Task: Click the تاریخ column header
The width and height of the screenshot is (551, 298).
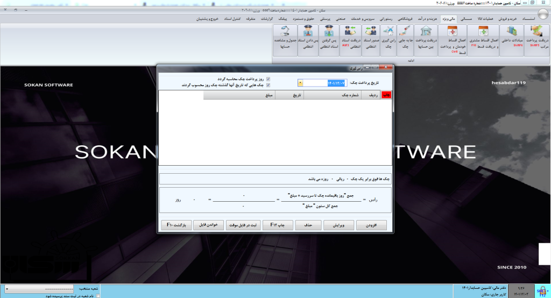Action: pyautogui.click(x=289, y=95)
